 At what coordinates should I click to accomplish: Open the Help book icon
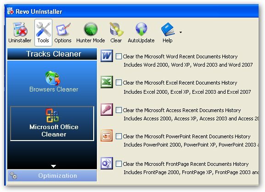coord(168,29)
